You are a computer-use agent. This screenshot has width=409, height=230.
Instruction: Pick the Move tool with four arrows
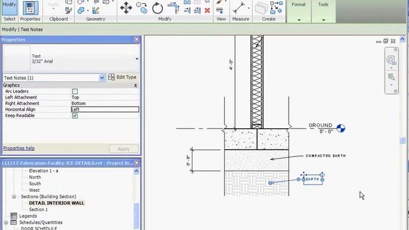(x=126, y=8)
